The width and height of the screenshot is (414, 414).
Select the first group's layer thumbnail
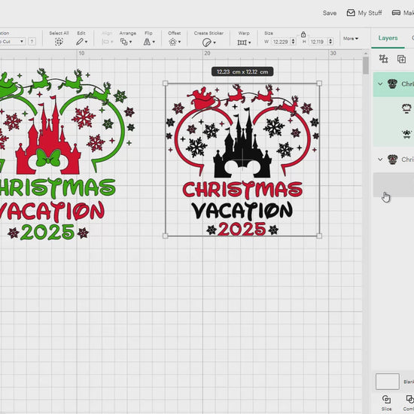pyautogui.click(x=392, y=84)
